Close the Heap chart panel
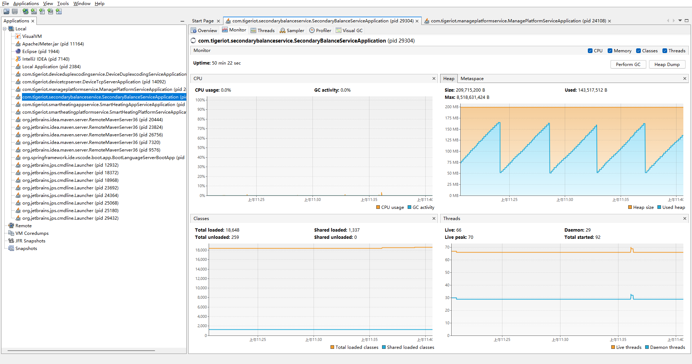The height and width of the screenshot is (364, 692). [x=685, y=79]
